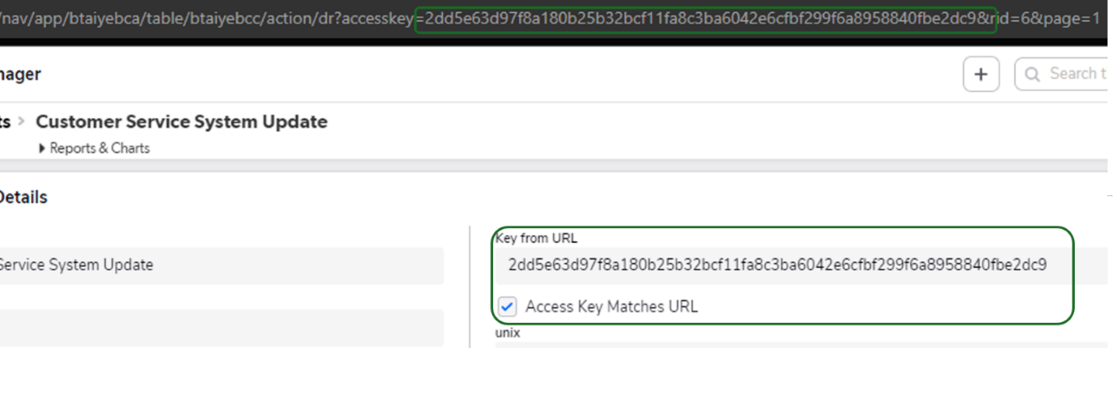Click the Key from URL field label
This screenshot has width=1113, height=400.
tap(536, 238)
